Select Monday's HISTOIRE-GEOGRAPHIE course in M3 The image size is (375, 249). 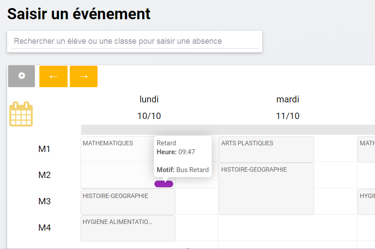tap(128, 202)
